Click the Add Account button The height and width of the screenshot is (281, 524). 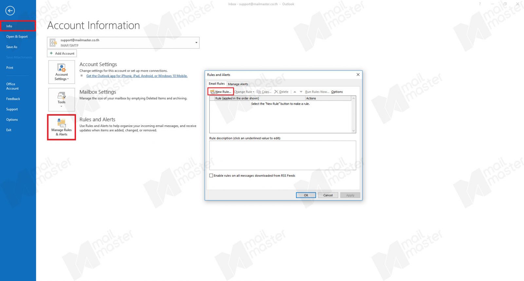point(62,53)
